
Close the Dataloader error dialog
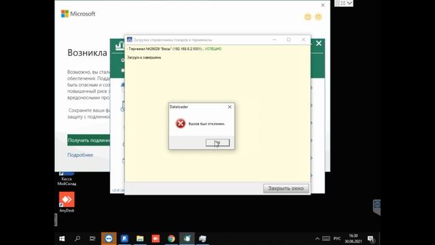click(230, 107)
